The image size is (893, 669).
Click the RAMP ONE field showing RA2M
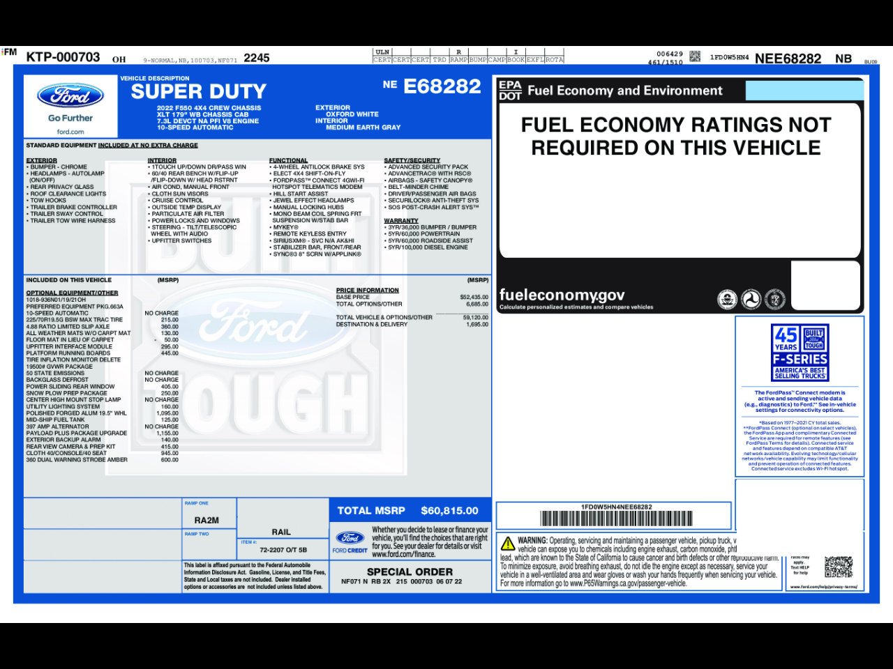(207, 520)
